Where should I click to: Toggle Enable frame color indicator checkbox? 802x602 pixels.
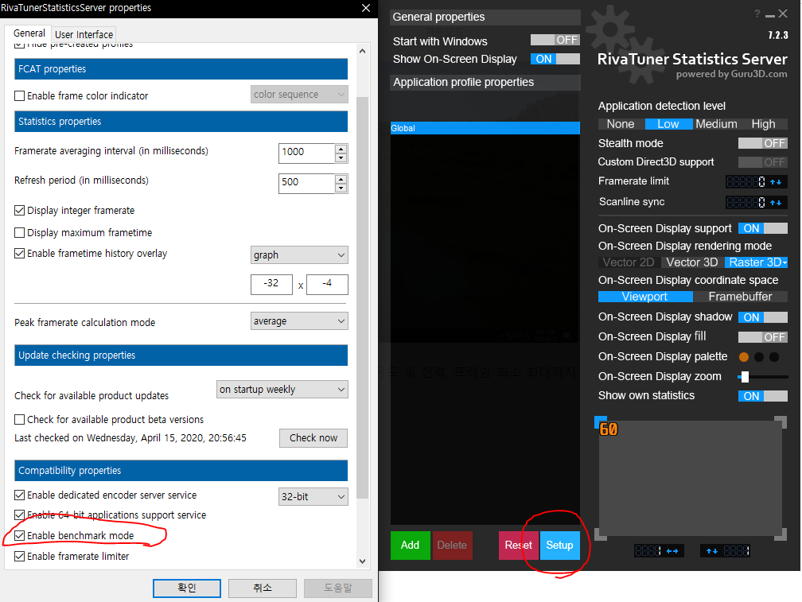pos(19,95)
